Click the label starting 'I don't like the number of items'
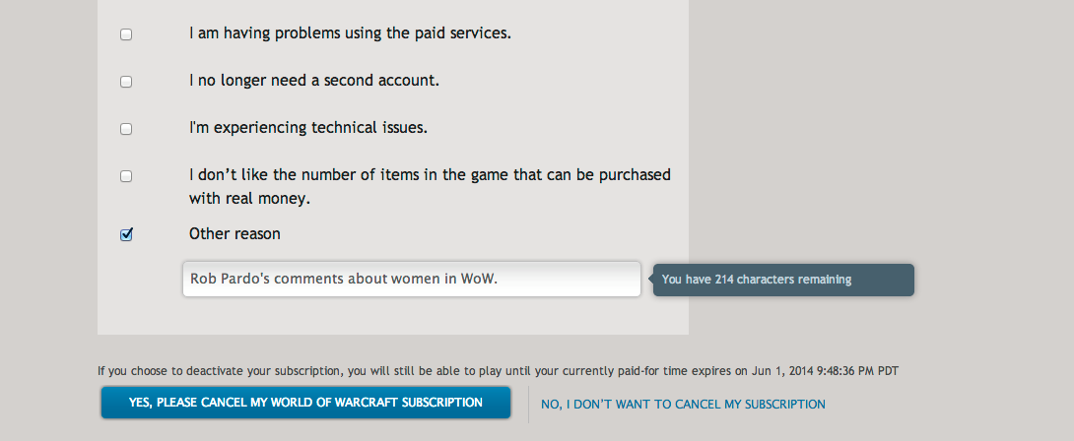Screen dimensions: 1074x441 coord(430,175)
